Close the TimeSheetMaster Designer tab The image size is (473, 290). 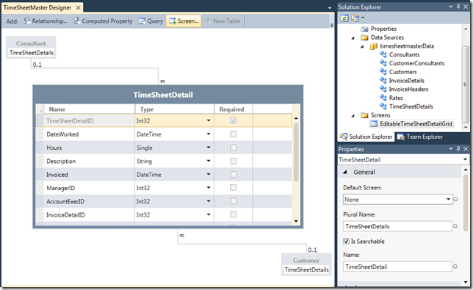tap(79, 7)
